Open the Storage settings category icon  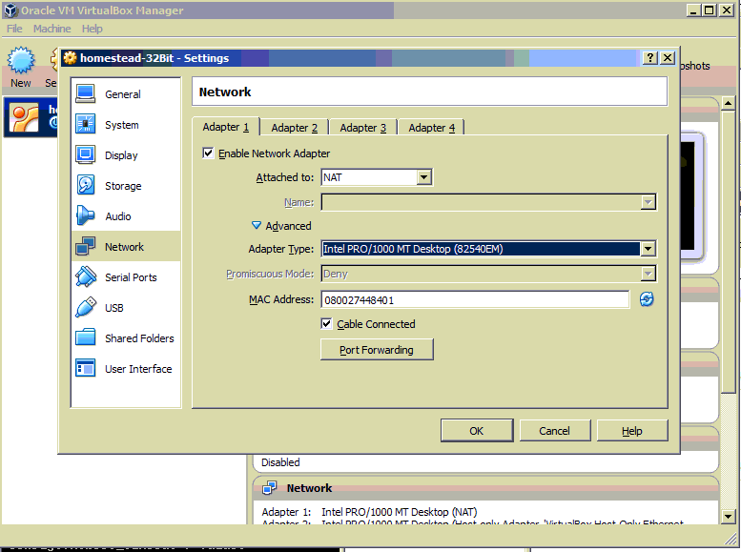(x=86, y=185)
